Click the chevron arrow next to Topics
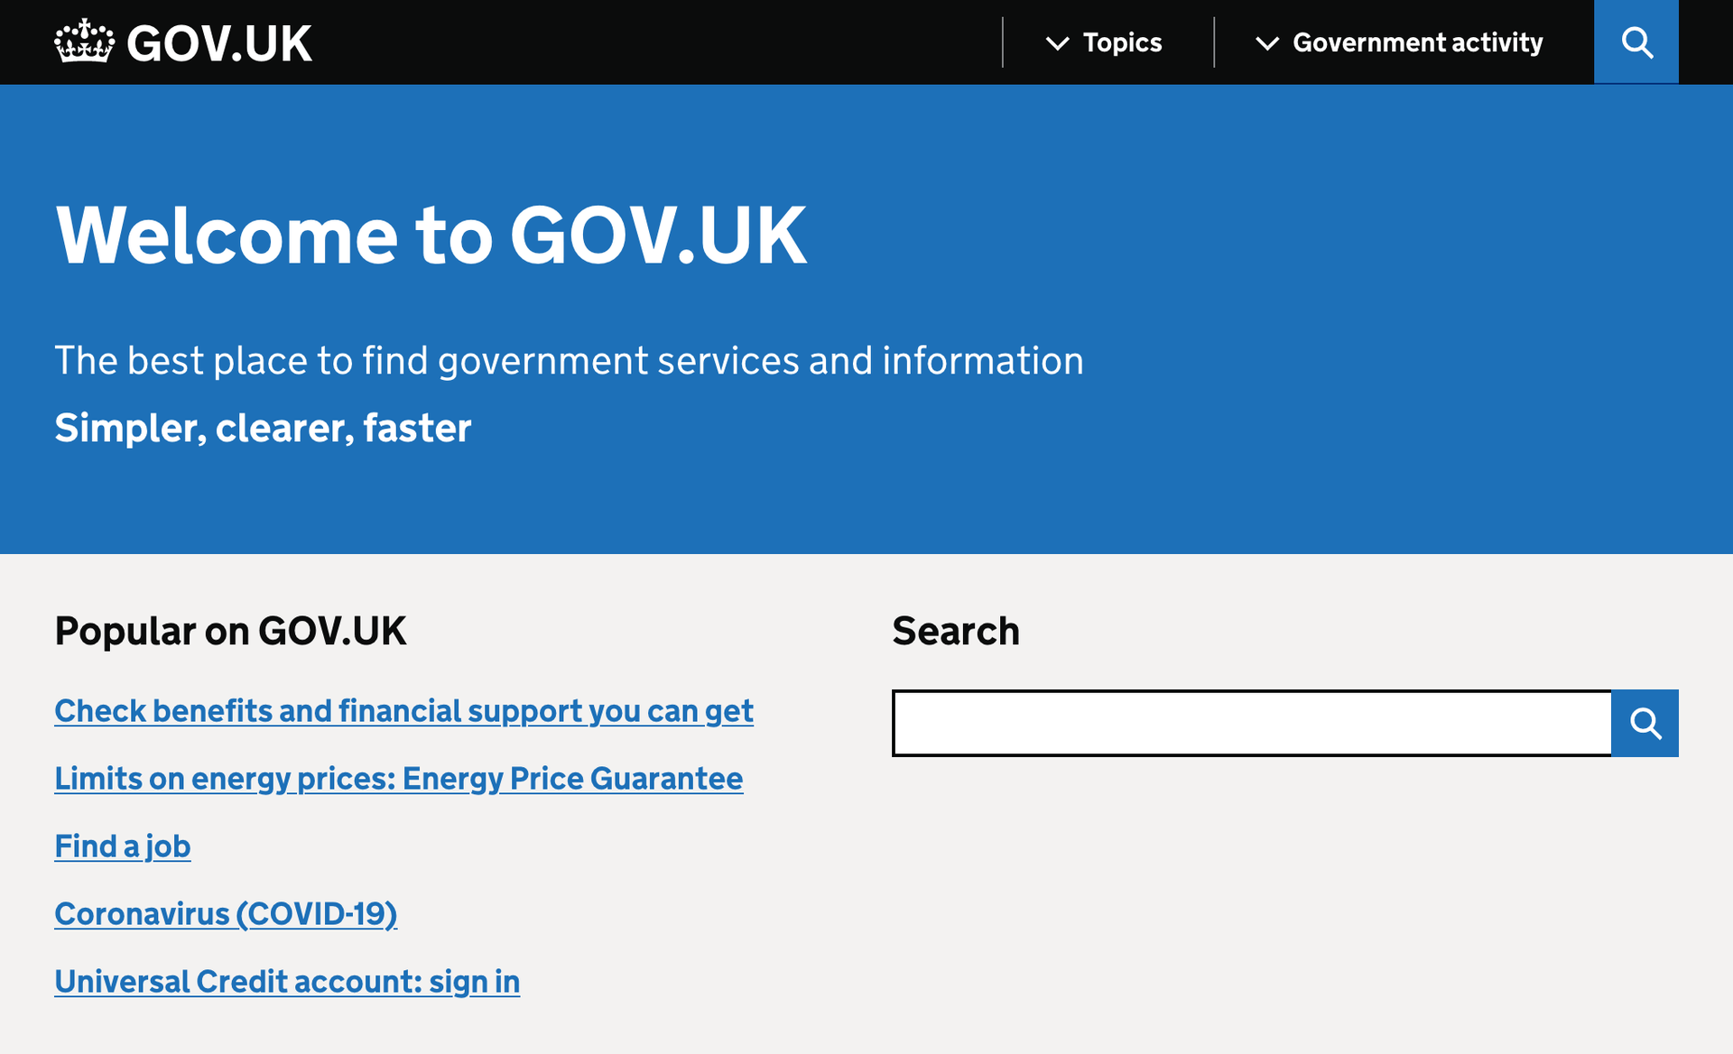The width and height of the screenshot is (1733, 1054). [1057, 43]
